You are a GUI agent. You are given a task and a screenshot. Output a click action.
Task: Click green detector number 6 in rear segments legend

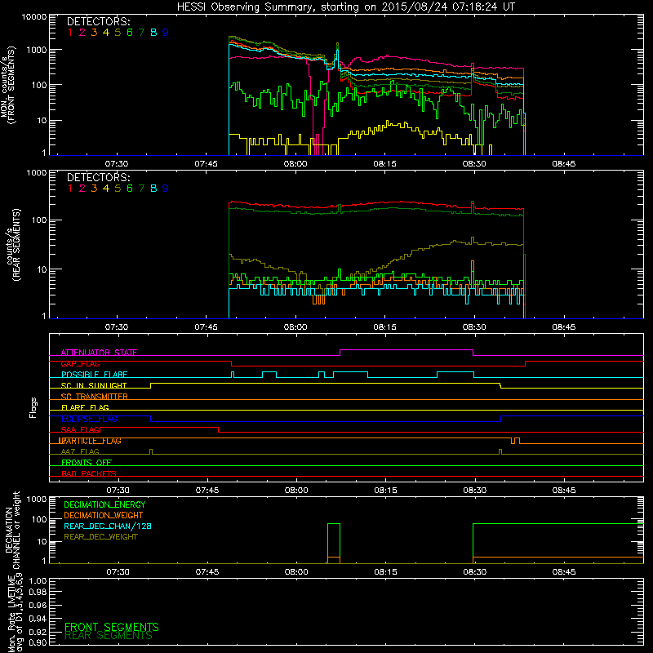[130, 189]
